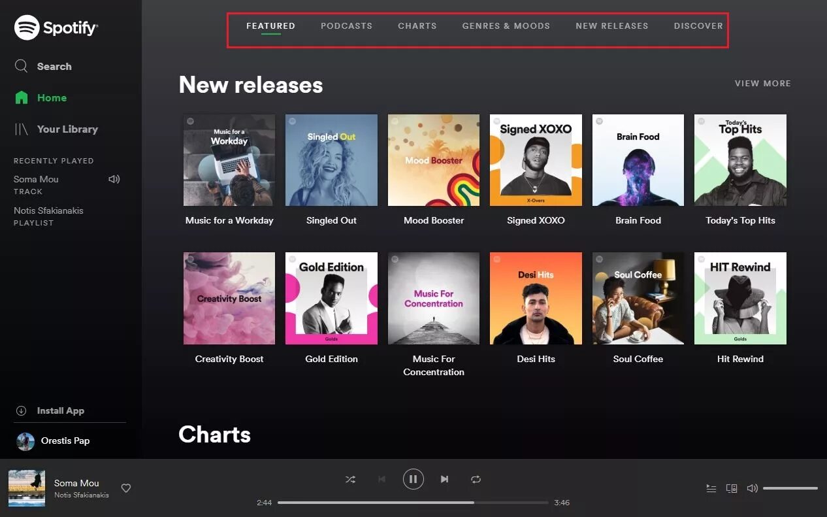
Task: Open the New Releases tab
Action: pyautogui.click(x=611, y=26)
